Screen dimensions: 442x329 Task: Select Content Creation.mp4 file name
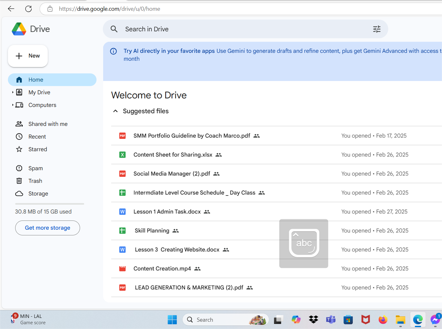pos(162,269)
